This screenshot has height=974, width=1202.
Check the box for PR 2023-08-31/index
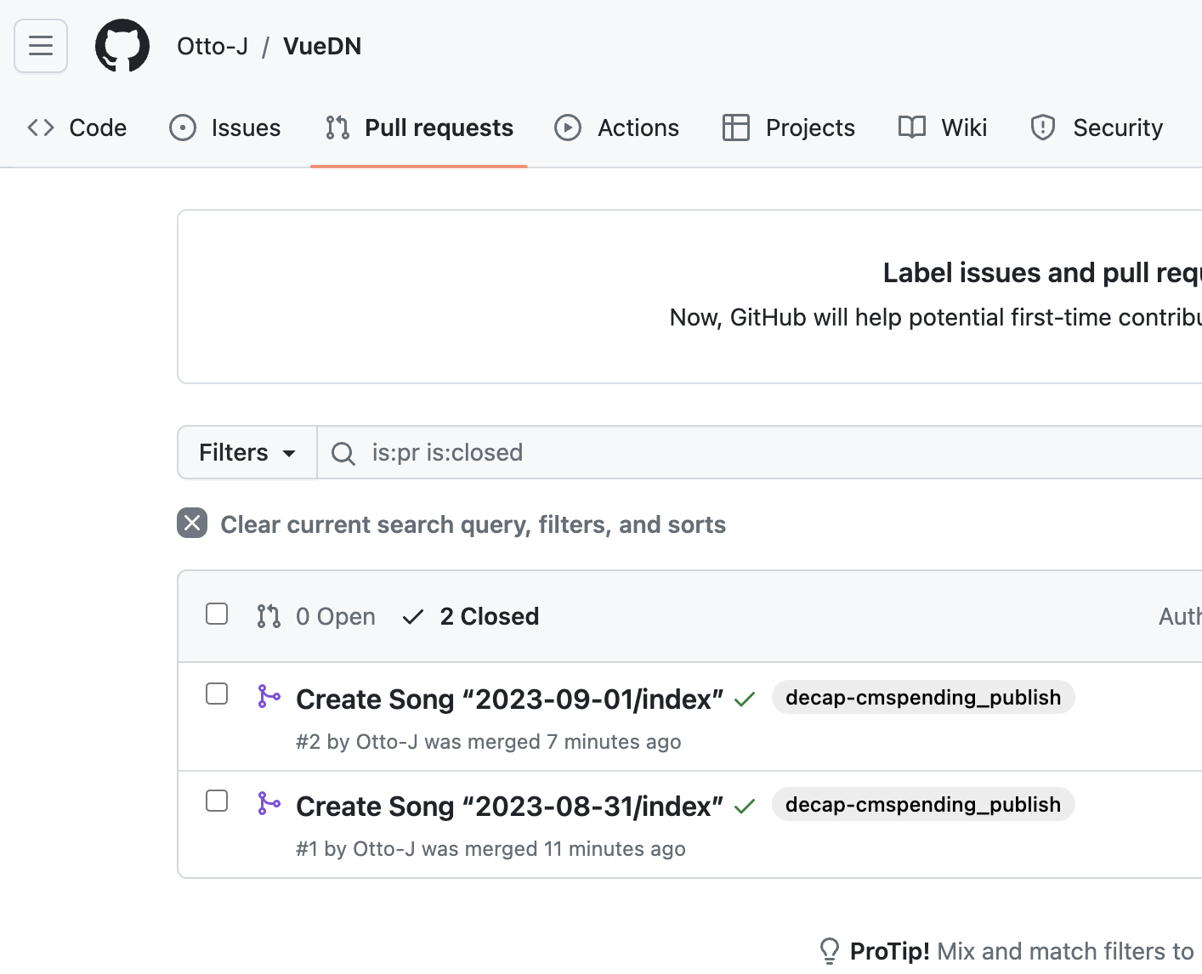pos(217,801)
